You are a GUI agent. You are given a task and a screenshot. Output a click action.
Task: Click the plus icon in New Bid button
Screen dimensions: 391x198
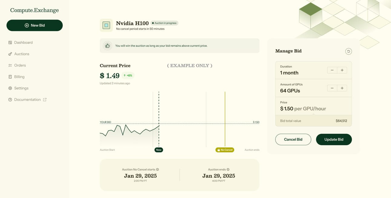tap(27, 25)
